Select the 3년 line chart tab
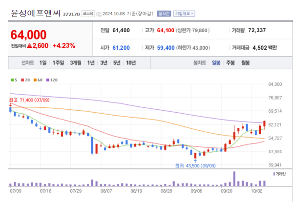The height and width of the screenshot is (202, 293). pyautogui.click(x=104, y=63)
